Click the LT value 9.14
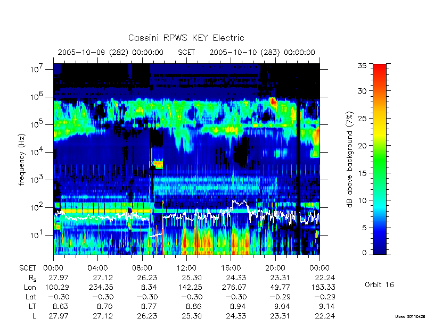The width and height of the screenshot is (426, 319). (x=327, y=306)
